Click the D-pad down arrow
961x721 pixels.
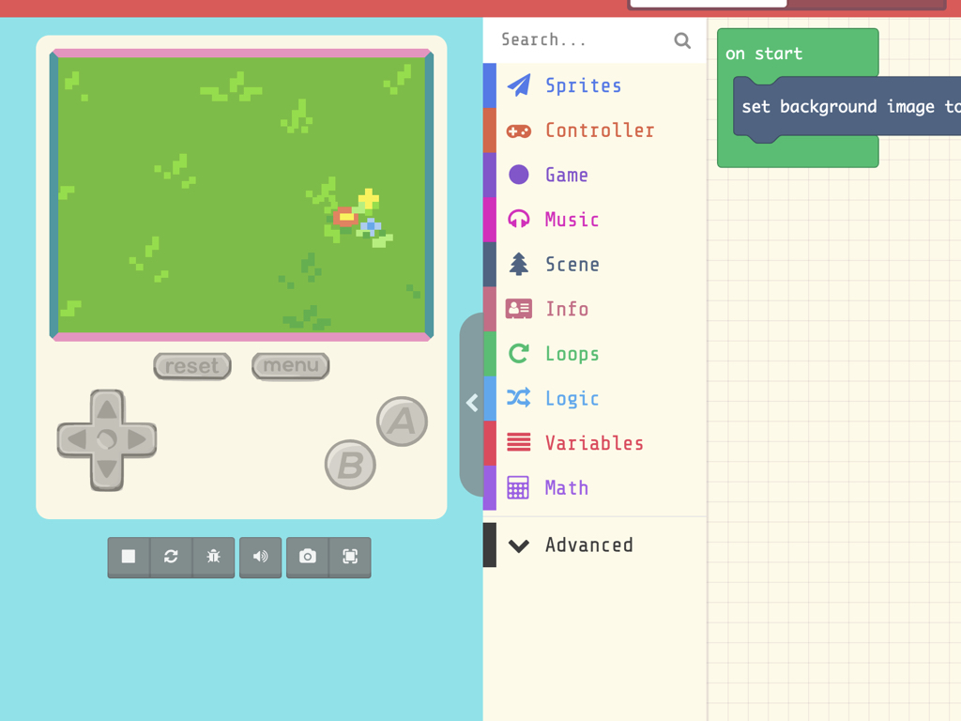point(107,471)
